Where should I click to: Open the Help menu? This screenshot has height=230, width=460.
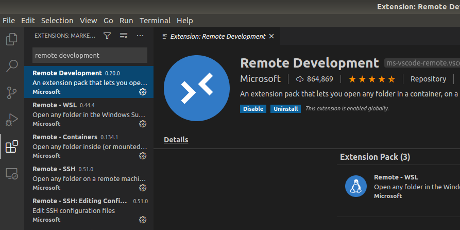tap(185, 21)
